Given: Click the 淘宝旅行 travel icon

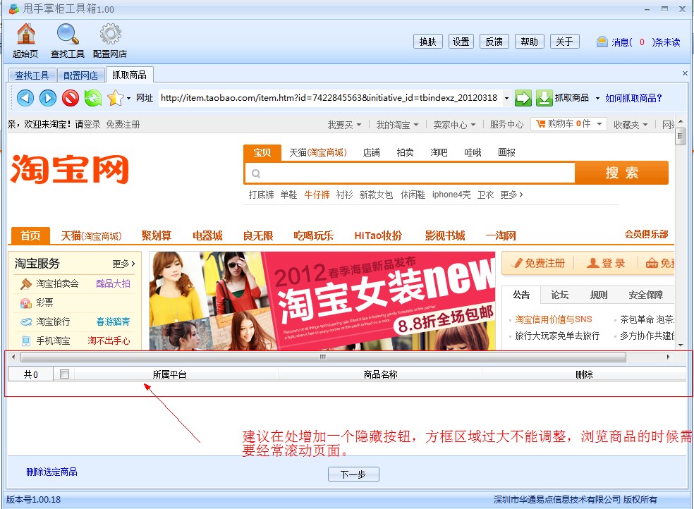Looking at the screenshot, I should coord(26,322).
